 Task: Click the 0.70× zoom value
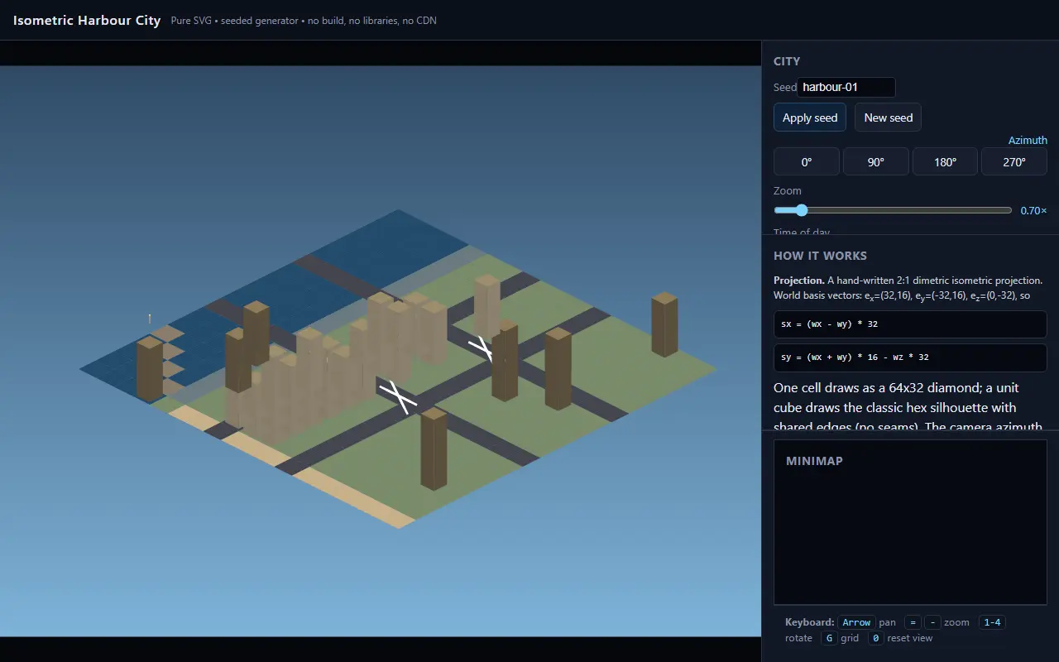[x=1033, y=211]
